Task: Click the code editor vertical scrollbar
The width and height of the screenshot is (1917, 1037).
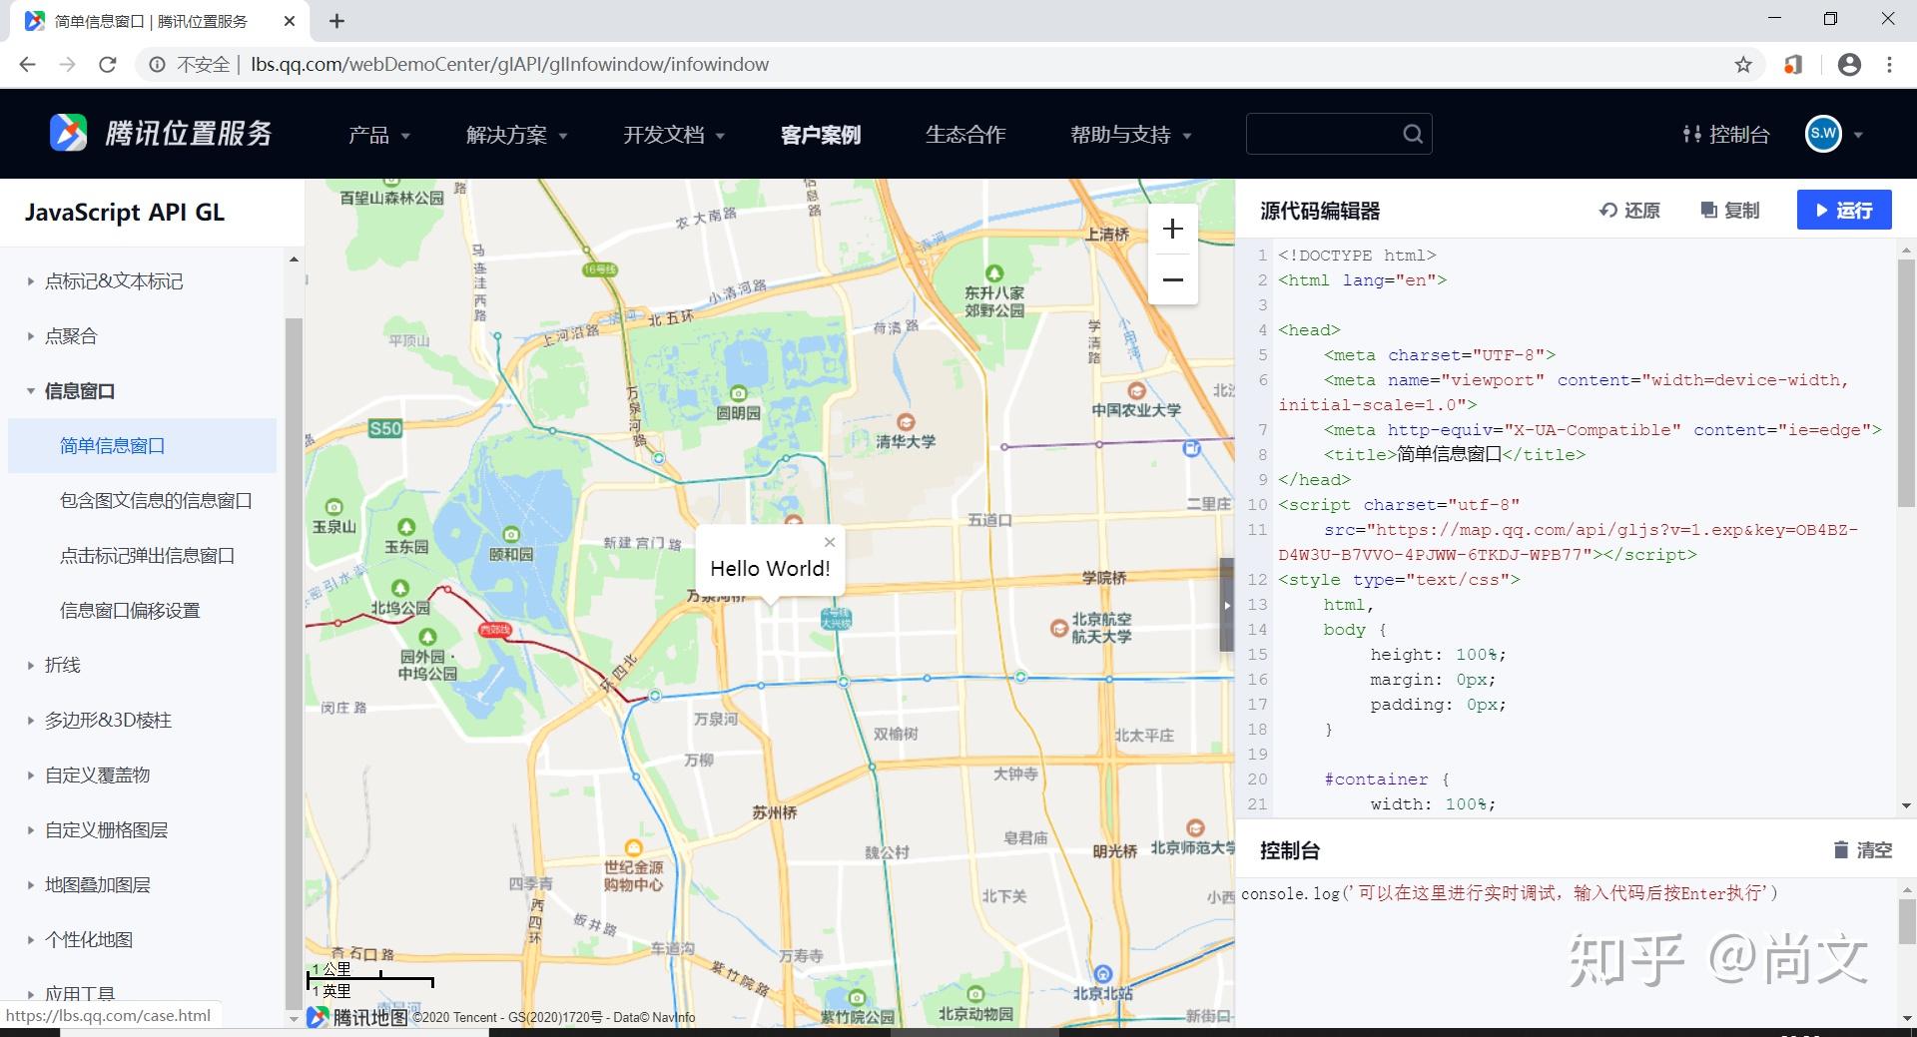Action: pos(1906,384)
